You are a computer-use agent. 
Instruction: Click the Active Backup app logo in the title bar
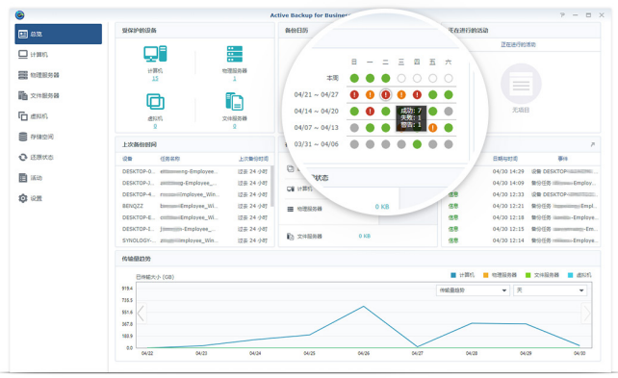tap(19, 15)
